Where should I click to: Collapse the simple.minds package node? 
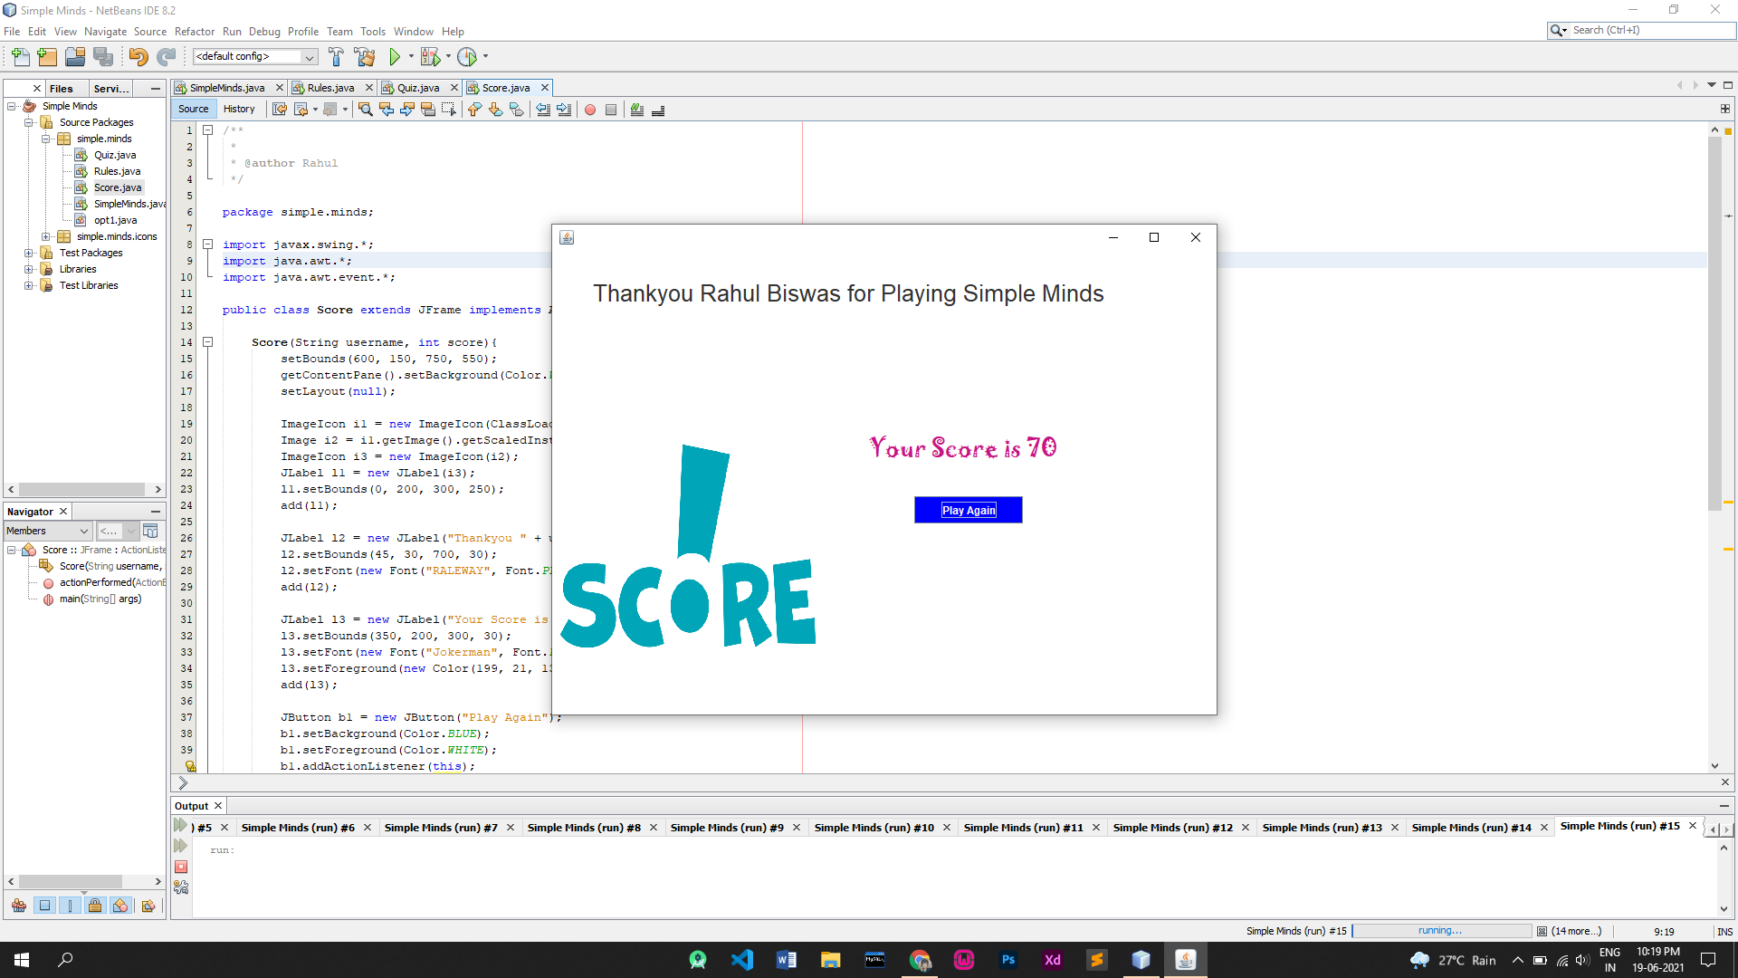[46, 139]
